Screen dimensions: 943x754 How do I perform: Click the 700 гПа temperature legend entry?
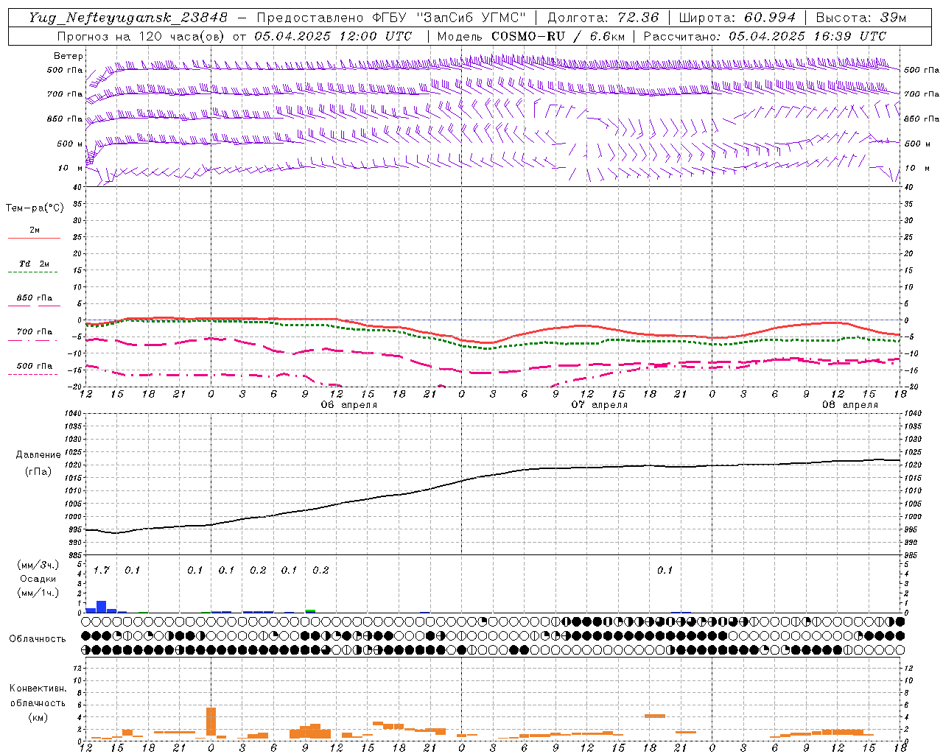(x=35, y=331)
